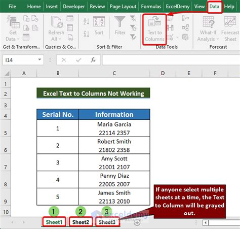Click the formula Cancel X button
Image resolution: width=240 pixels, height=229 pixels.
pos(64,60)
